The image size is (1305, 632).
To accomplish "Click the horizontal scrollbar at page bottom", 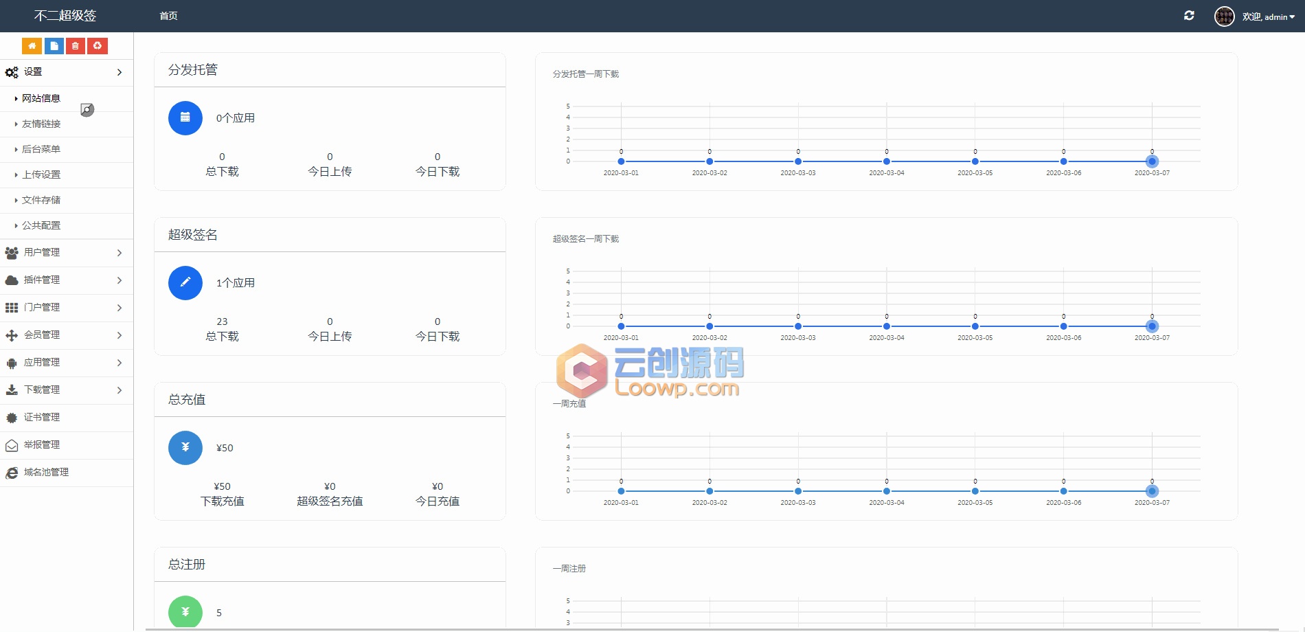I will [712, 629].
